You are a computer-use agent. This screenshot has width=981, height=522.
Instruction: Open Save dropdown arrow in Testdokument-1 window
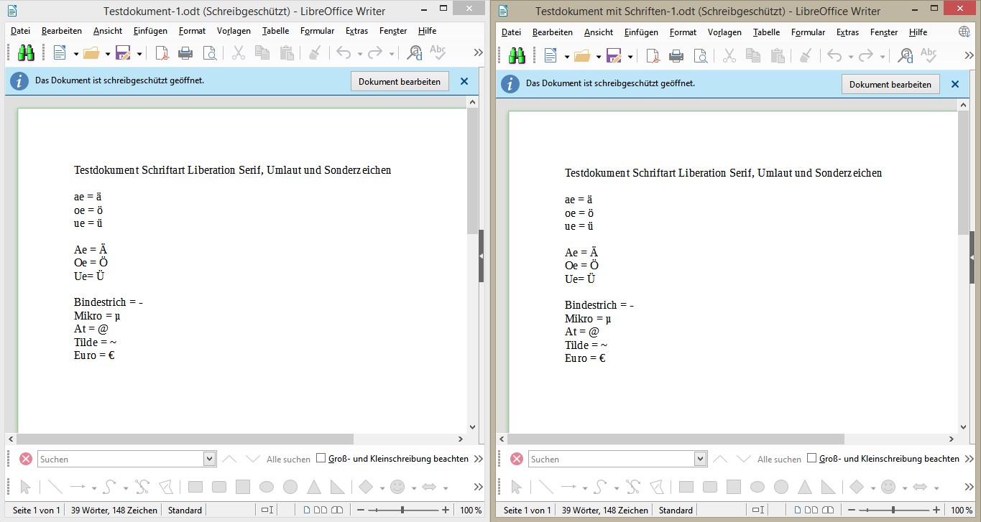[139, 54]
